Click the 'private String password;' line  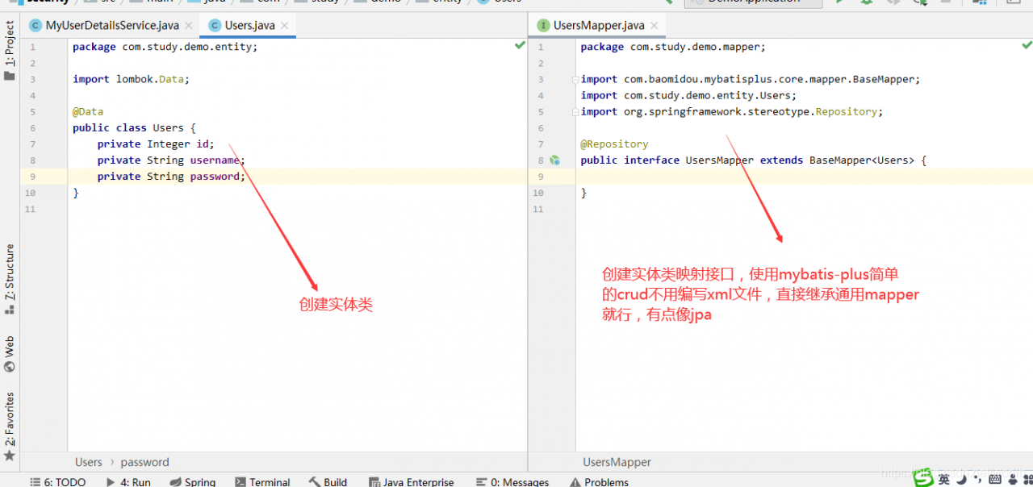(171, 177)
